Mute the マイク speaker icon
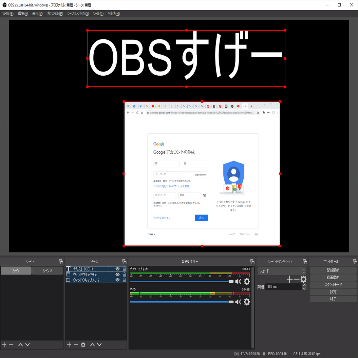358x358 pixels. (x=238, y=302)
